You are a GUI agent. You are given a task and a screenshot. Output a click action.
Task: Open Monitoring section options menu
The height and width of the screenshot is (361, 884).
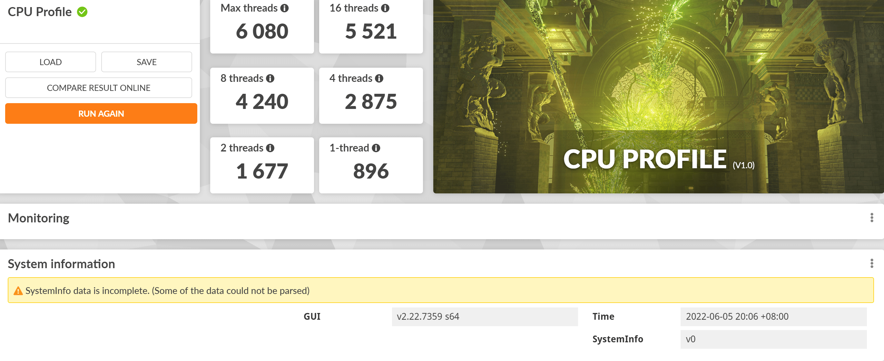(872, 218)
